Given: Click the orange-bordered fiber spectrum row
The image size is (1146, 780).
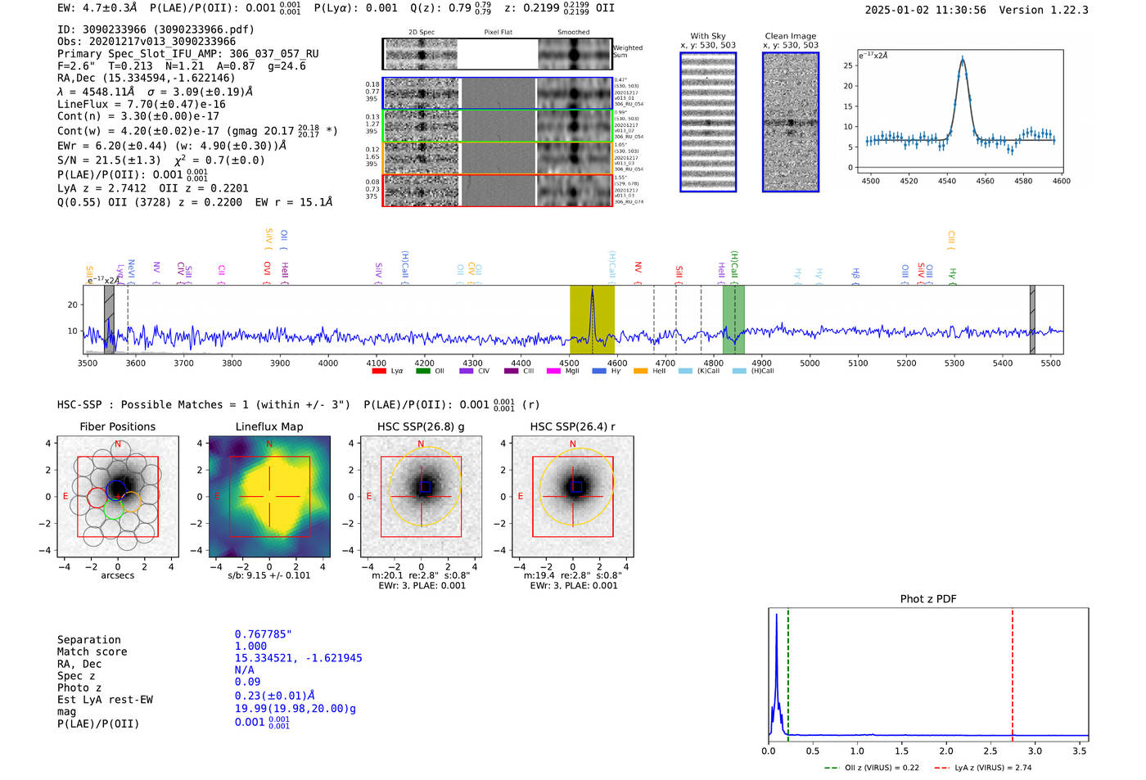Looking at the screenshot, I should tap(498, 158).
